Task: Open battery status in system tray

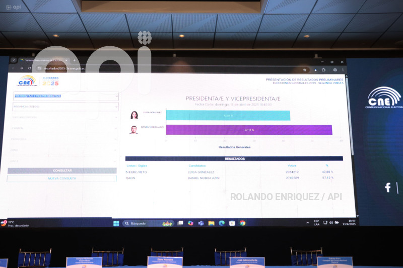Action: pyautogui.click(x=337, y=222)
